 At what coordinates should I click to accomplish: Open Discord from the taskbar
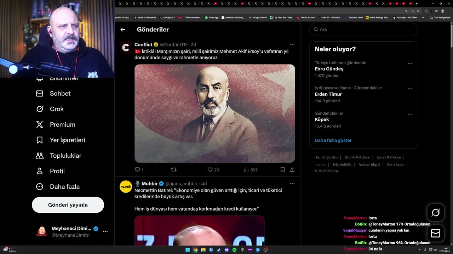coord(226,250)
